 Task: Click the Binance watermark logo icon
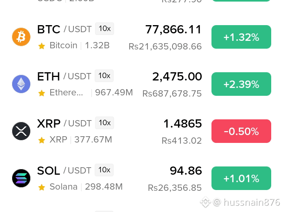(x=206, y=202)
